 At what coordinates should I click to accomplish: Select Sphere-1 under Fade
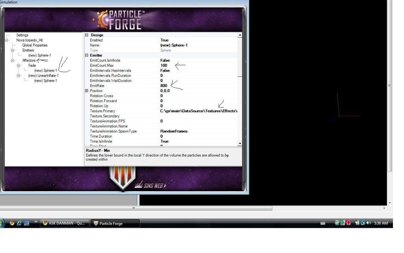tap(46, 70)
